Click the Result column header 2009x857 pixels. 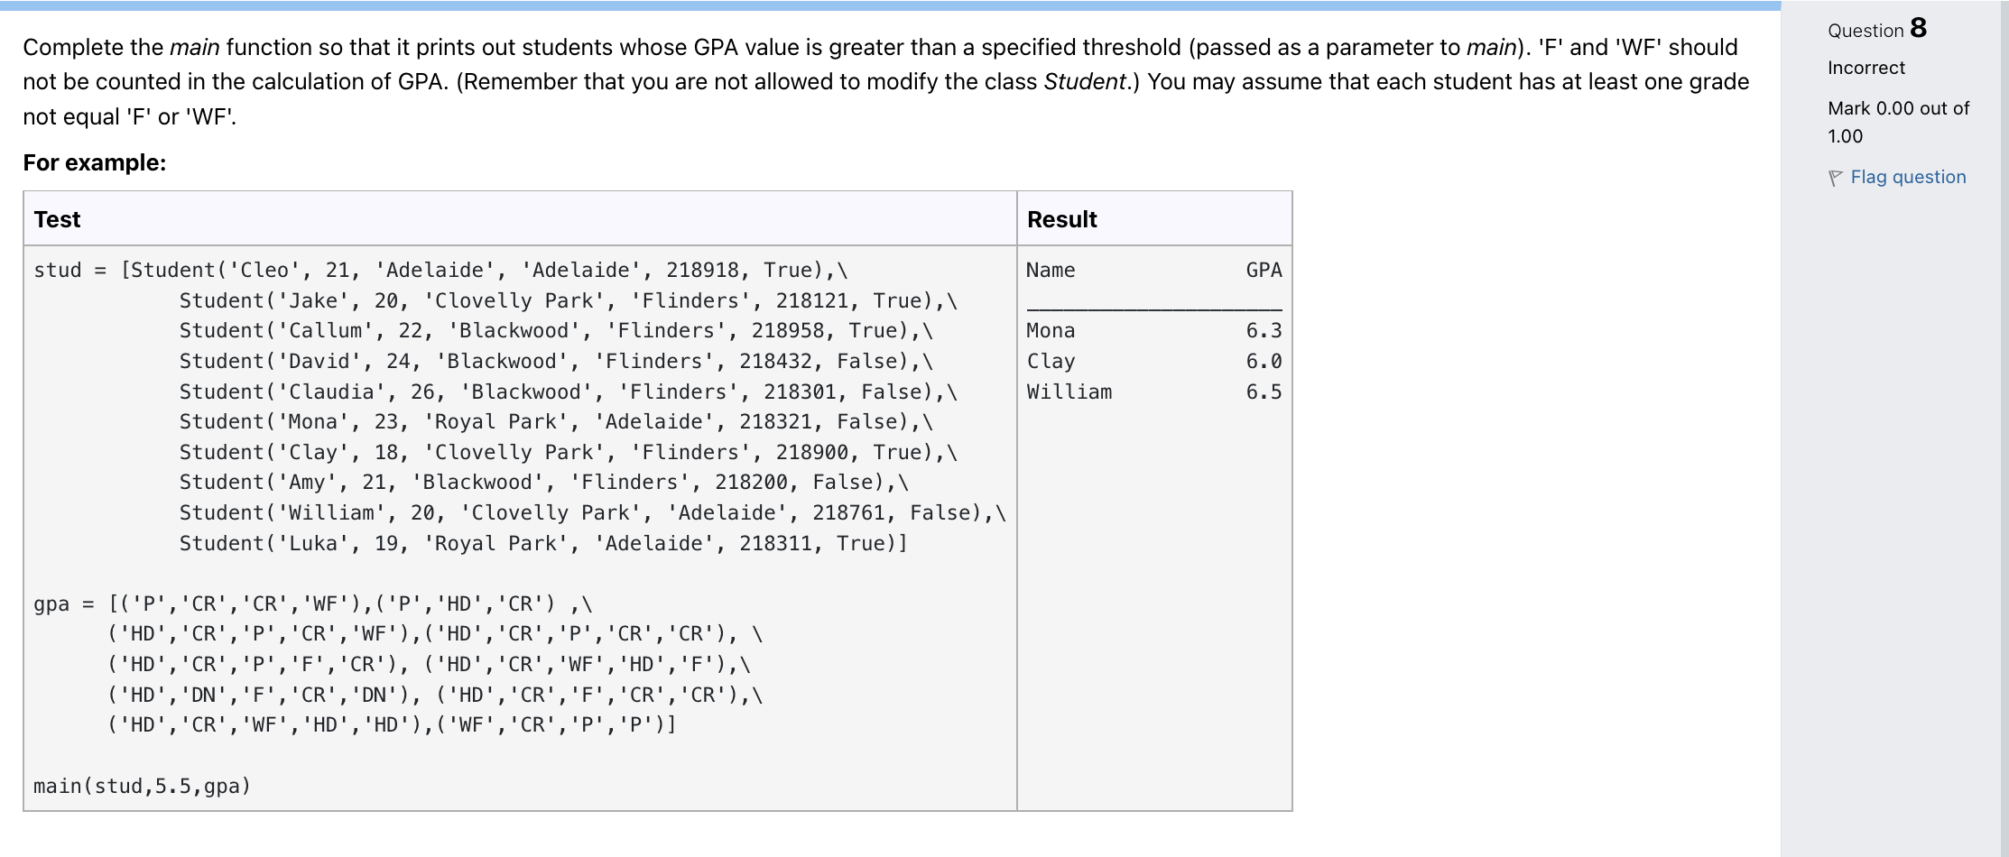click(x=1062, y=219)
